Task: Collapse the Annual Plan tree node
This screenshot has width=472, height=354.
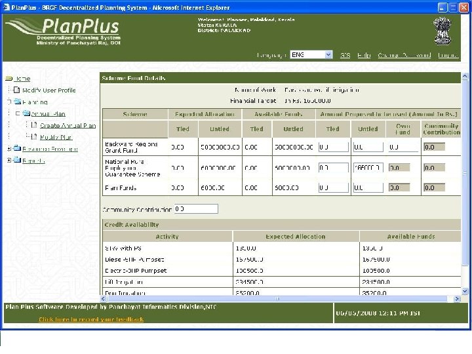Action: (18, 113)
